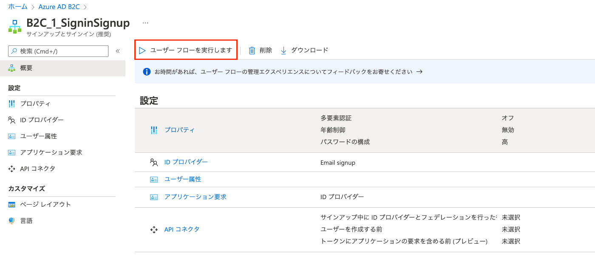Click the feedback banner text お時間があれば
Screen dimensions: 595x256
(x=283, y=72)
